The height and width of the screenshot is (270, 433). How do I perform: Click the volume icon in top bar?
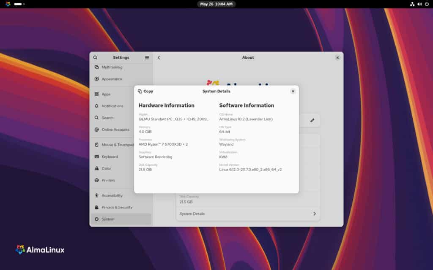point(420,4)
